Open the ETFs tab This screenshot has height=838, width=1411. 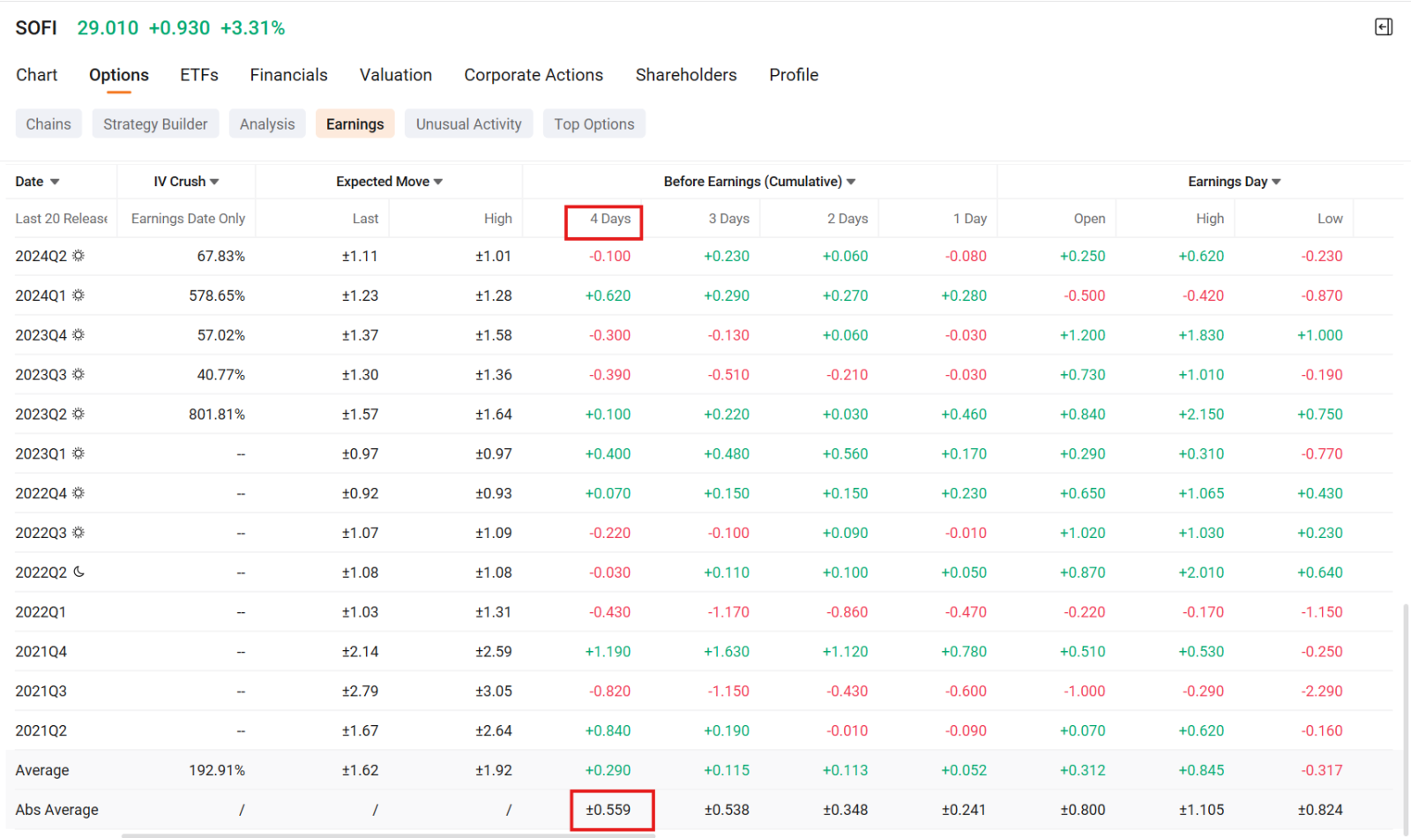pyautogui.click(x=199, y=75)
